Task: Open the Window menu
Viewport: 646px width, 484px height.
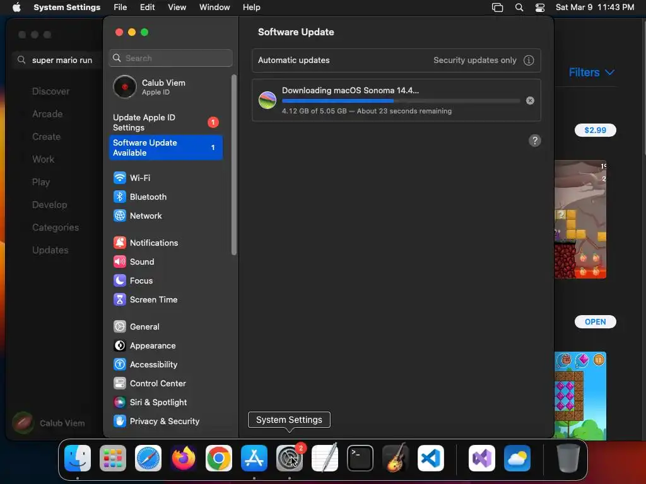Action: 214,8
